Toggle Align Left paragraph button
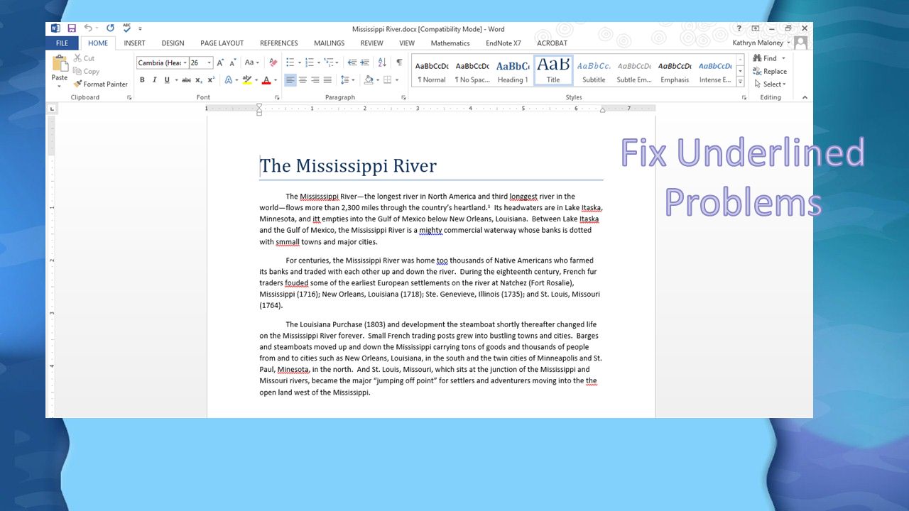This screenshot has height=511, width=909. pos(290,80)
